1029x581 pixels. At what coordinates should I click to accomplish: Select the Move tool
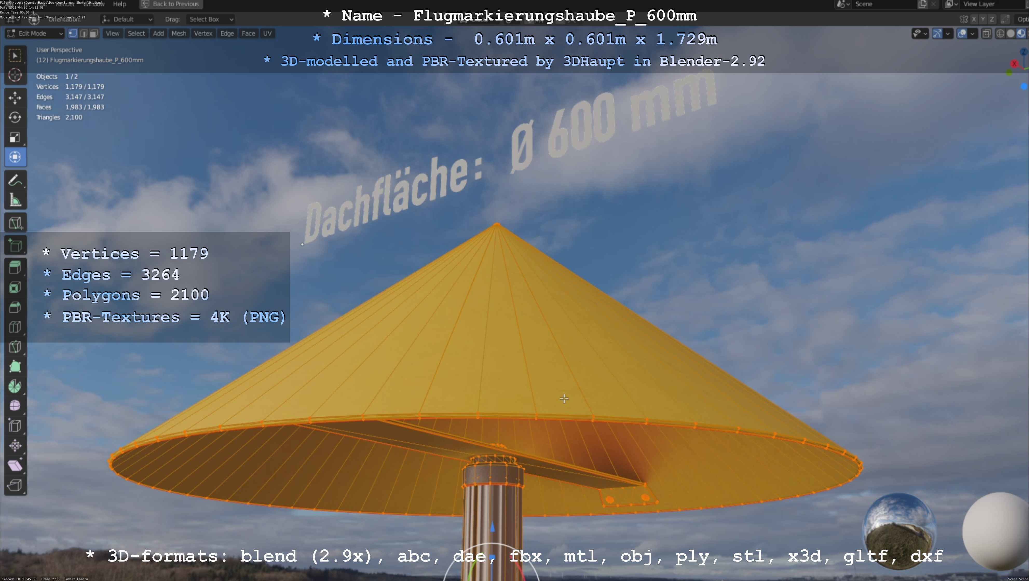coord(15,98)
